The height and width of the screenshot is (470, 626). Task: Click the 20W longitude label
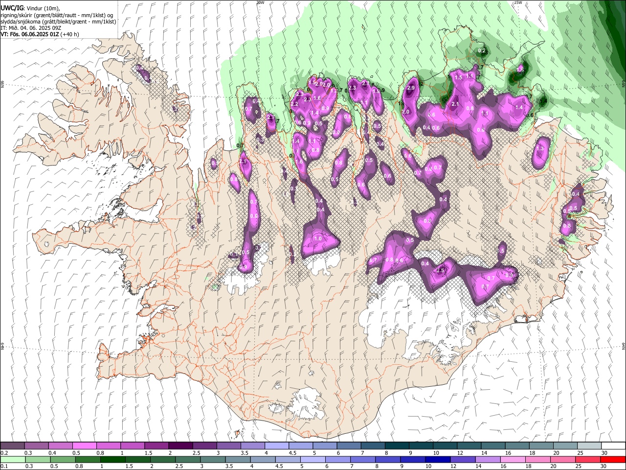tap(260, 2)
